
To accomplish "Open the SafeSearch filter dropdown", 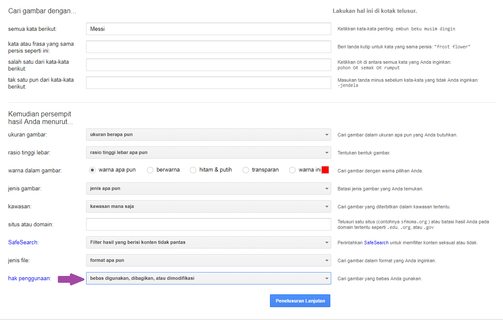I will click(x=208, y=242).
